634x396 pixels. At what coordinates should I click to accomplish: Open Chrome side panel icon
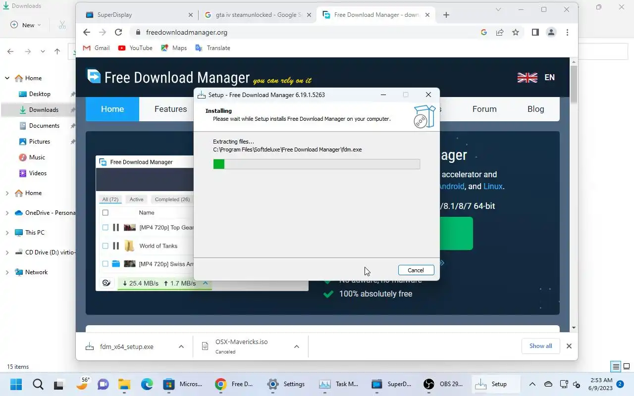[x=535, y=32]
